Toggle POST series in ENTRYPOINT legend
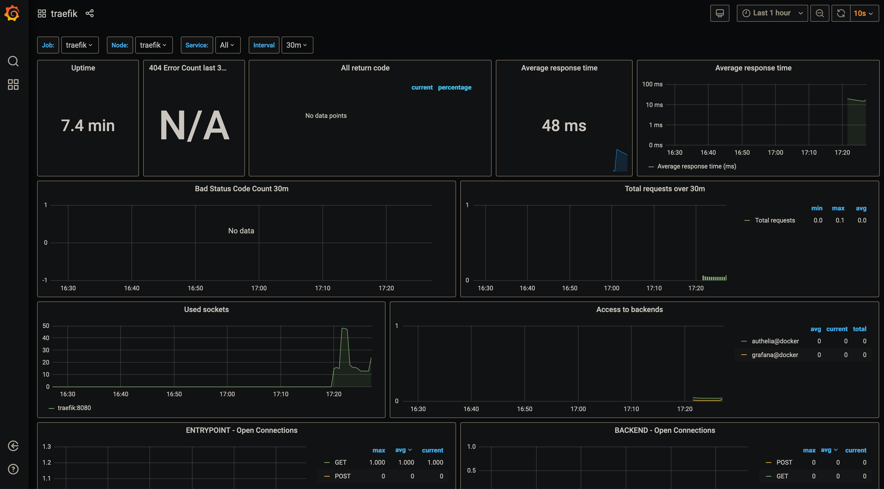 (x=343, y=476)
